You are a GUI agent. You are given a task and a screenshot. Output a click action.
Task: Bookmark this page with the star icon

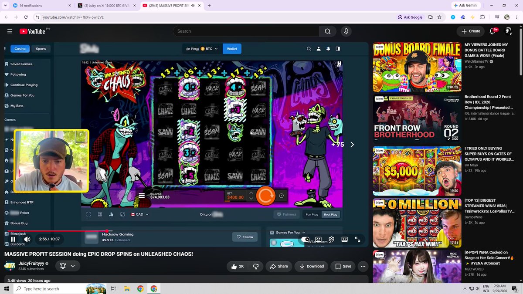click(x=439, y=17)
